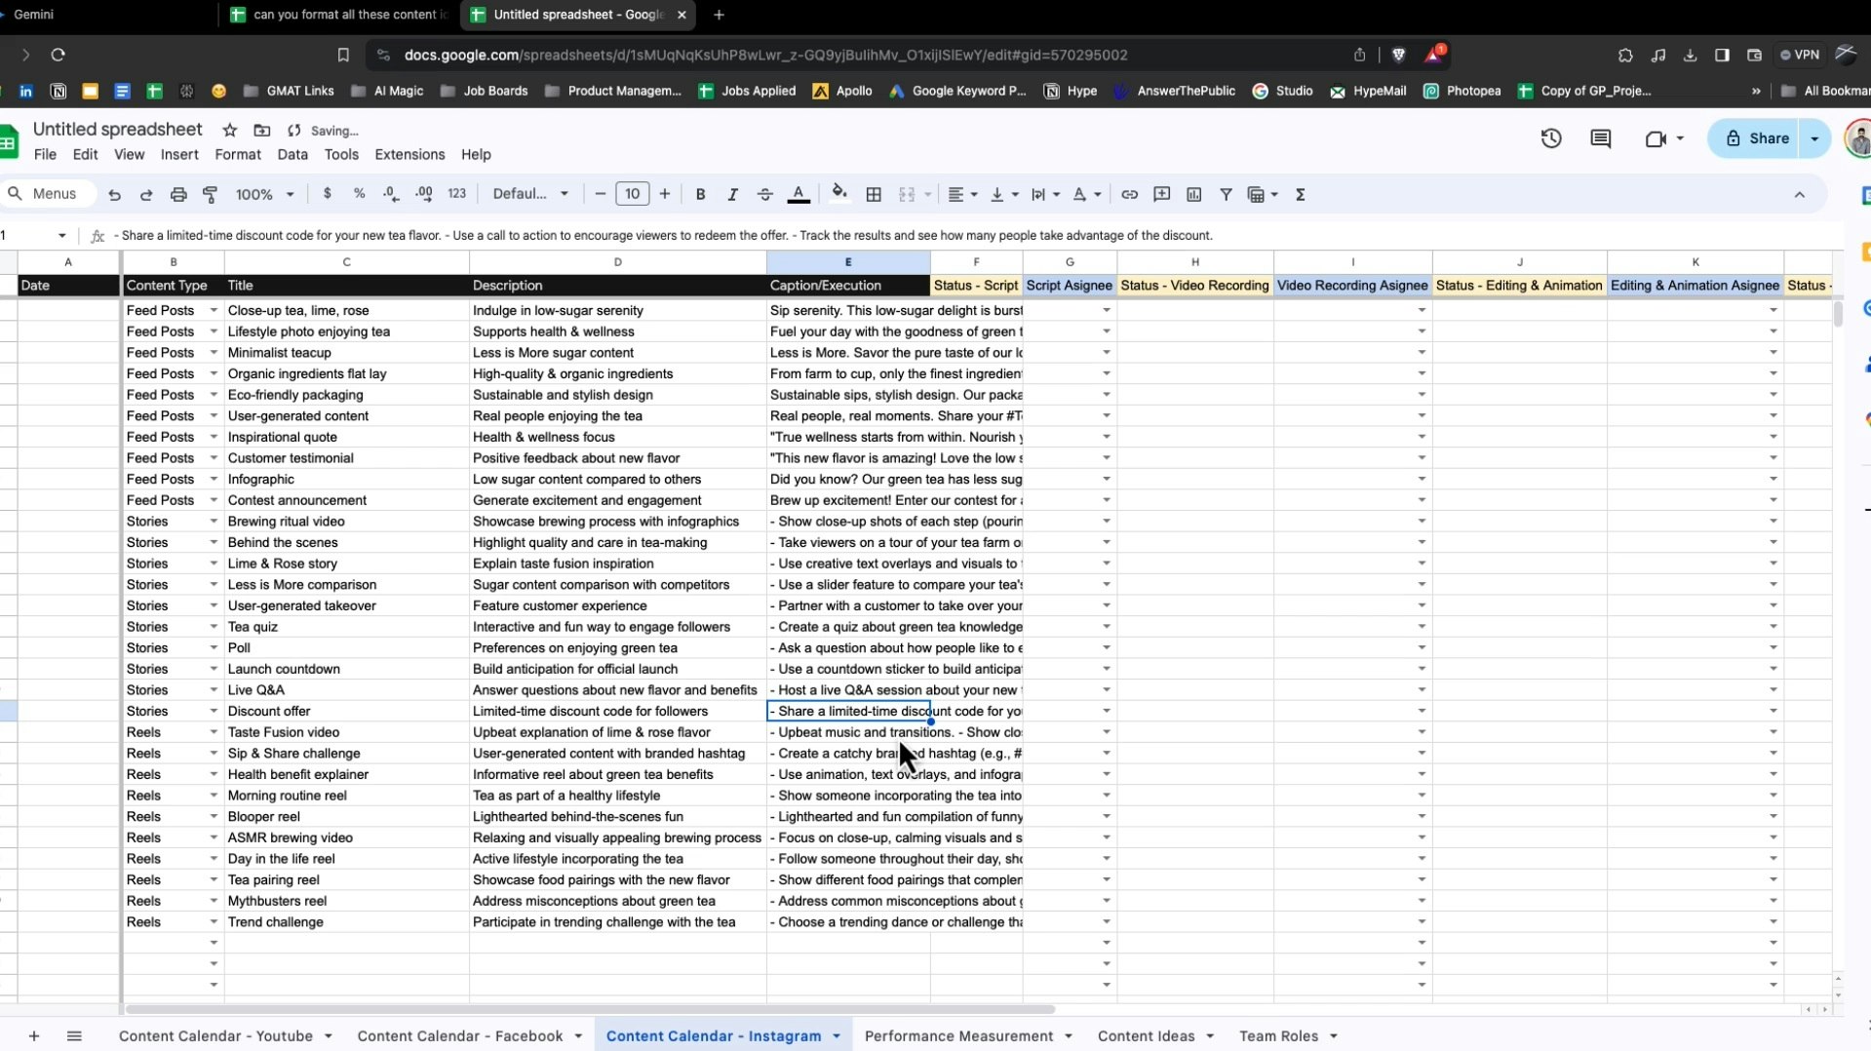Click the insert chart icon
The width and height of the screenshot is (1871, 1051).
pos(1193,194)
